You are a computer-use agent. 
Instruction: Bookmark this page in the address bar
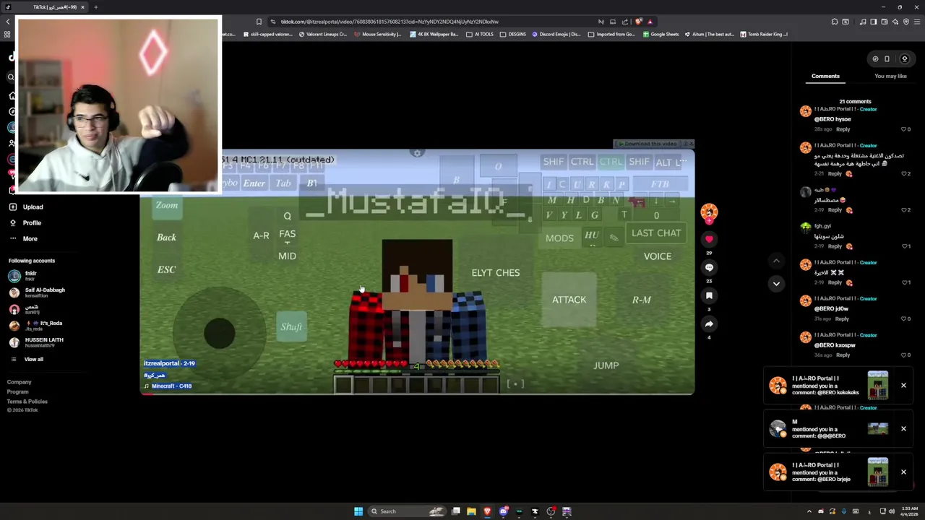pyautogui.click(x=259, y=22)
